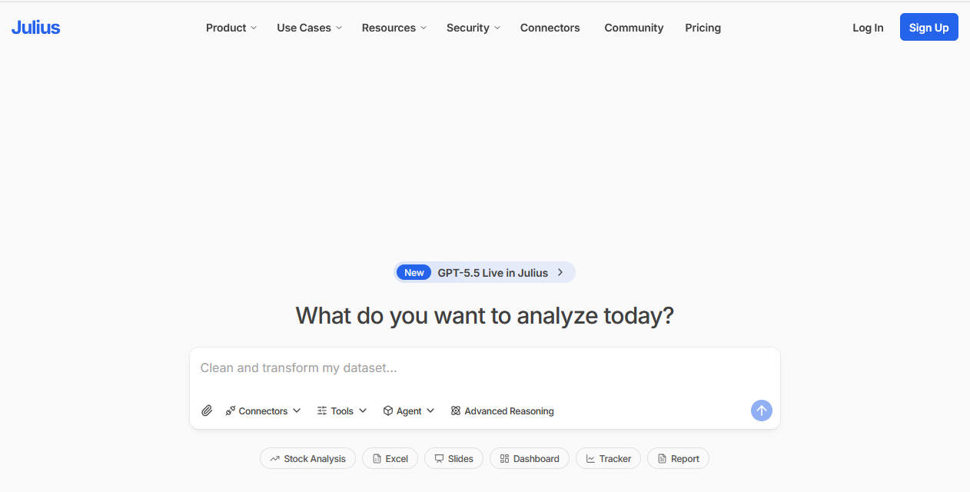Open the Dashboard suggestion chip
The image size is (970, 492).
coord(530,459)
